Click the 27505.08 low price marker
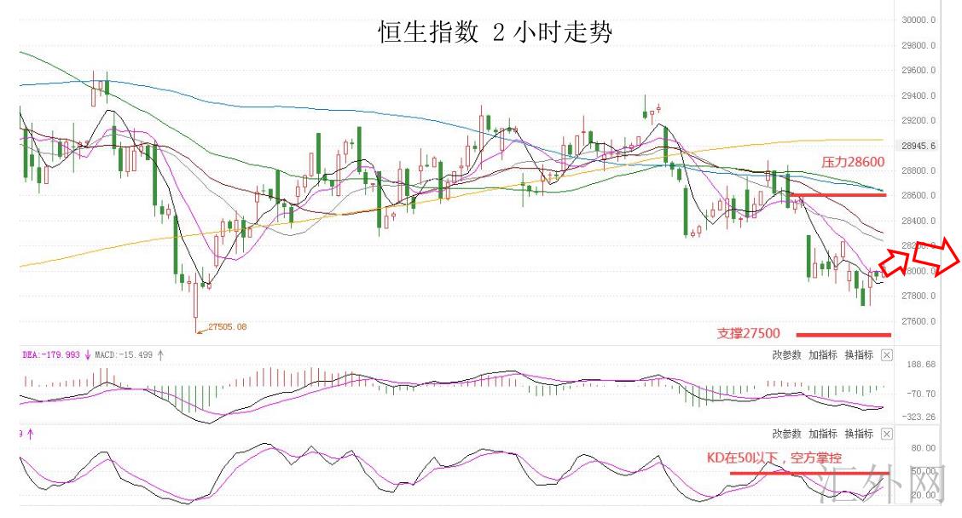 tap(226, 326)
